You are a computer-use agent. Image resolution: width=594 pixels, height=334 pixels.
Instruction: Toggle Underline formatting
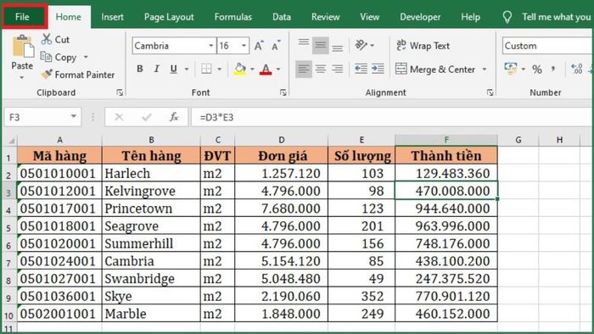(x=173, y=69)
